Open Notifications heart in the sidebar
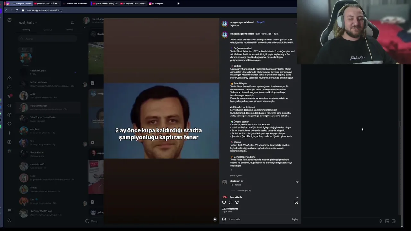 point(9,124)
